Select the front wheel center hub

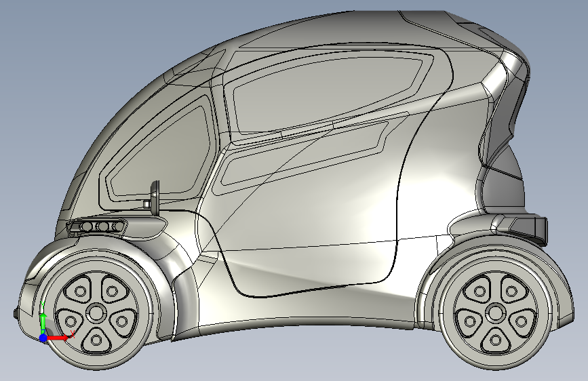pos(96,313)
